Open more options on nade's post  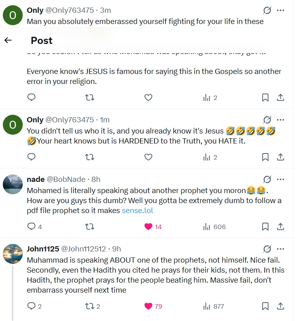click(281, 179)
